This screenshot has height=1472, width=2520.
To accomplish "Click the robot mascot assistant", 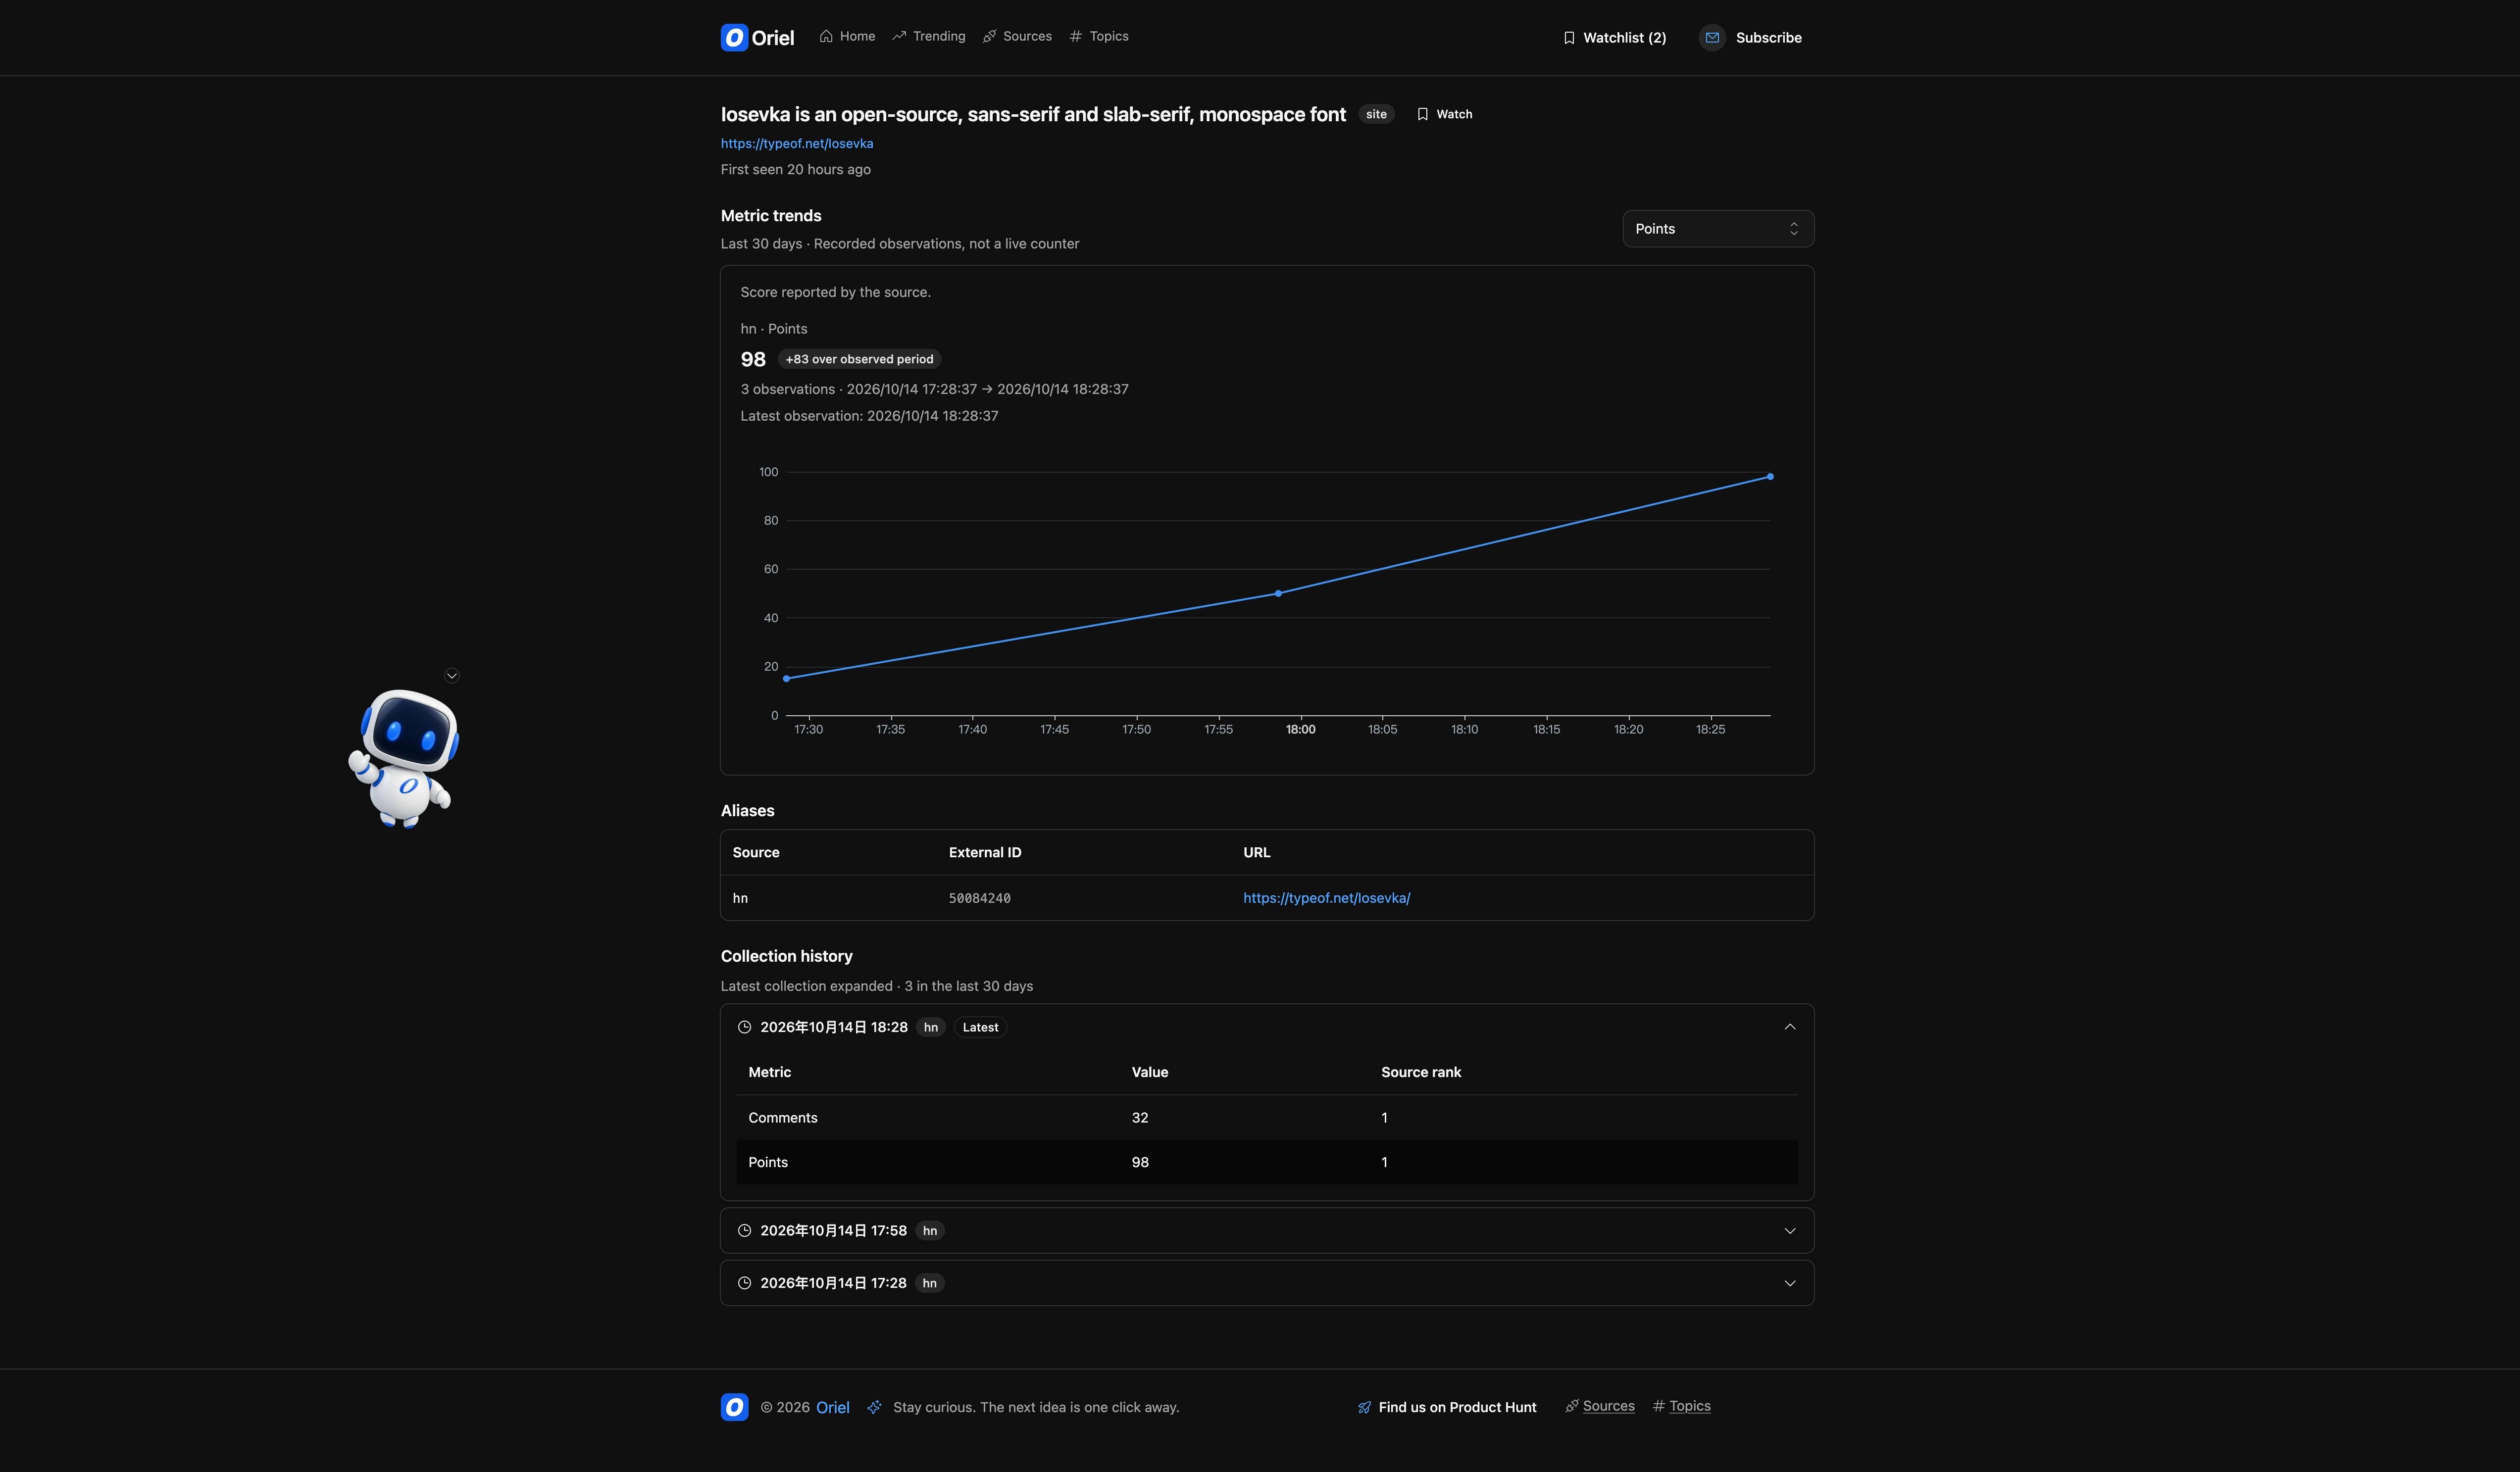I will coord(404,758).
